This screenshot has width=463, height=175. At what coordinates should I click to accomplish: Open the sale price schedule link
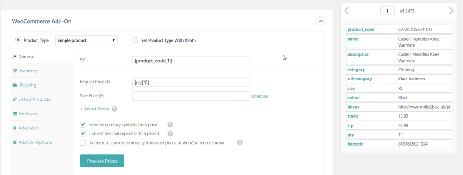[x=260, y=96]
